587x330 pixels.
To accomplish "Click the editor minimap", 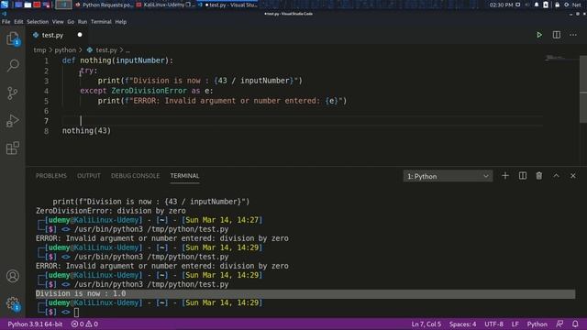I will coord(560,59).
